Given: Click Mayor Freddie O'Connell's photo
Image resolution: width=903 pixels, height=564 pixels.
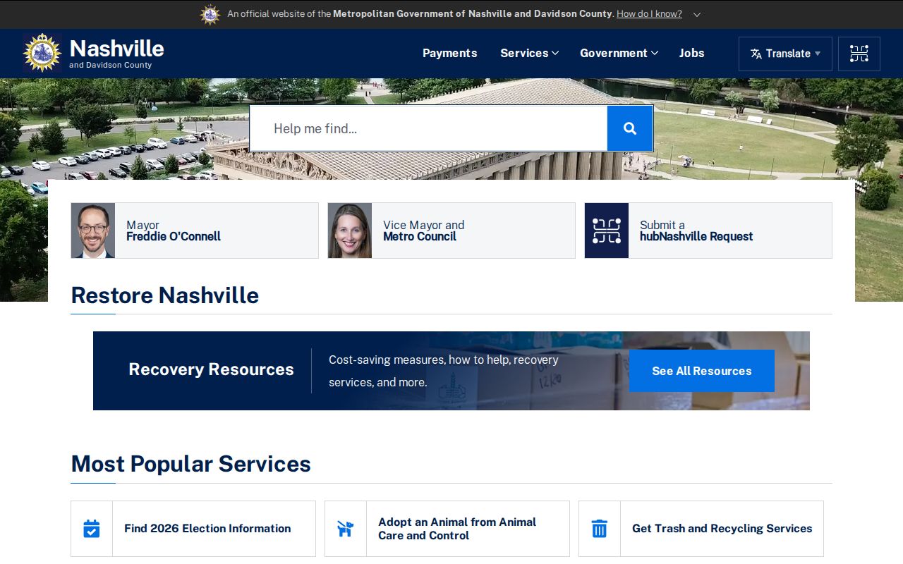Looking at the screenshot, I should coord(93,231).
